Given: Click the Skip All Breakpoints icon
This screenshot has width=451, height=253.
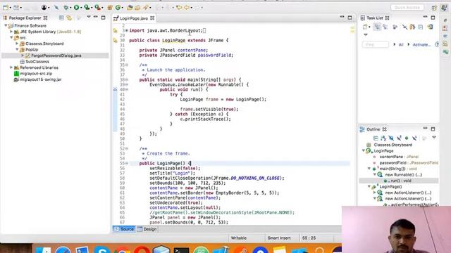Looking at the screenshot, I should pyautogui.click(x=56, y=8).
